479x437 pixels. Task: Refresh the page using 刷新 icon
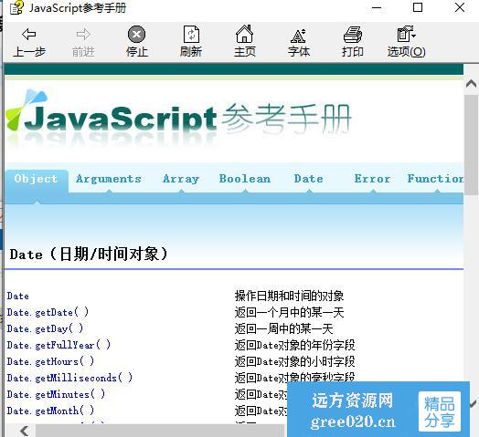191,34
